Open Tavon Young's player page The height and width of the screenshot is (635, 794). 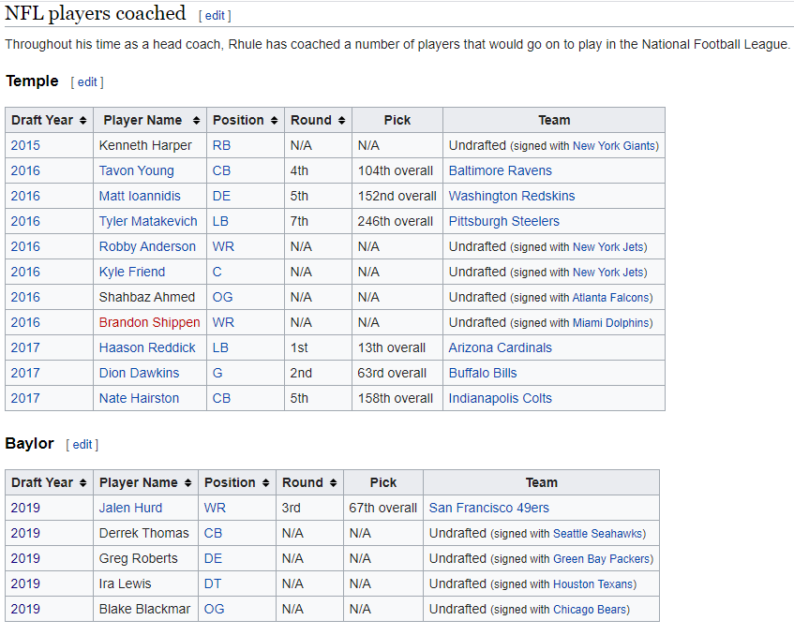[136, 171]
